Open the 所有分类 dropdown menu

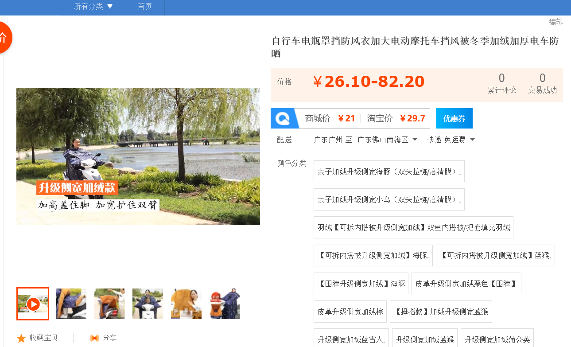click(93, 7)
